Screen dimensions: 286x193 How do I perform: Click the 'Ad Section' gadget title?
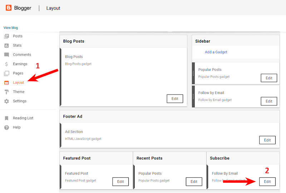point(74,132)
